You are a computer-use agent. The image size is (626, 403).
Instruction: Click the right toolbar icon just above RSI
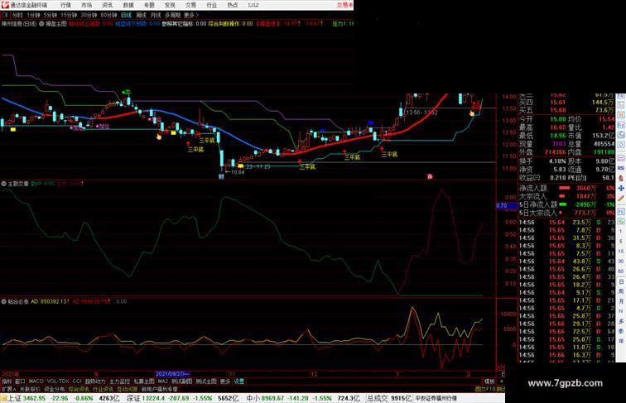click(621, 158)
